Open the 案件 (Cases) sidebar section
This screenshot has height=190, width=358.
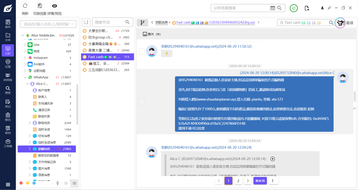(8, 24)
